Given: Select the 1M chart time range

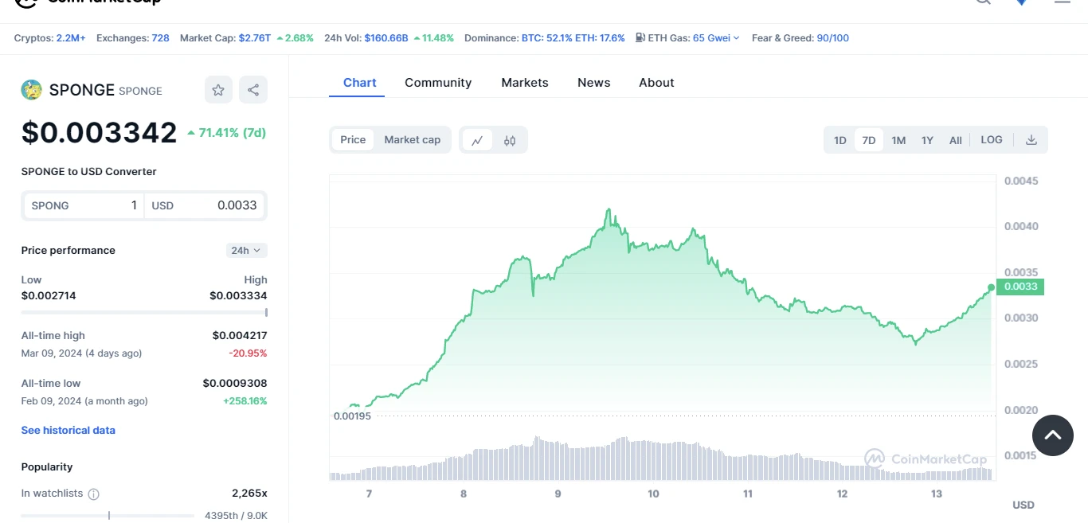Looking at the screenshot, I should pos(898,141).
